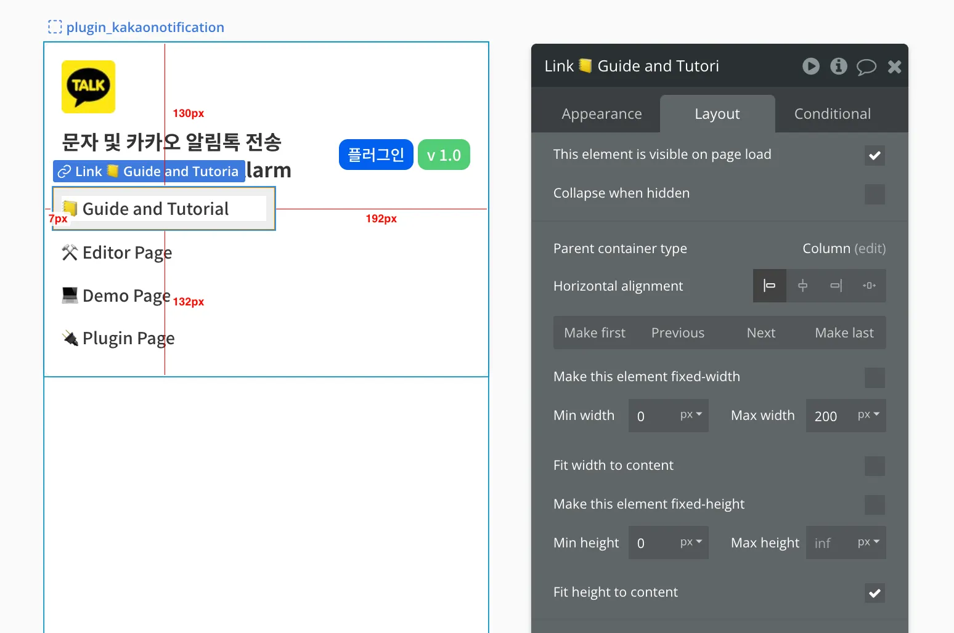Focus the Min width value field

[653, 416]
